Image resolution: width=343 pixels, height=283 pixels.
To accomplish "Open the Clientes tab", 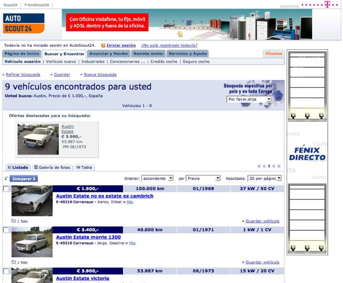I will pyautogui.click(x=274, y=54).
